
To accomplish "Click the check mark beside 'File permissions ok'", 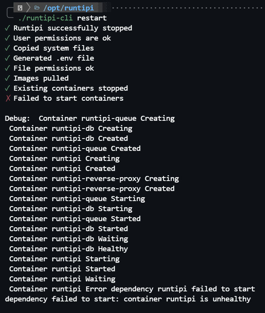I will coord(8,68).
